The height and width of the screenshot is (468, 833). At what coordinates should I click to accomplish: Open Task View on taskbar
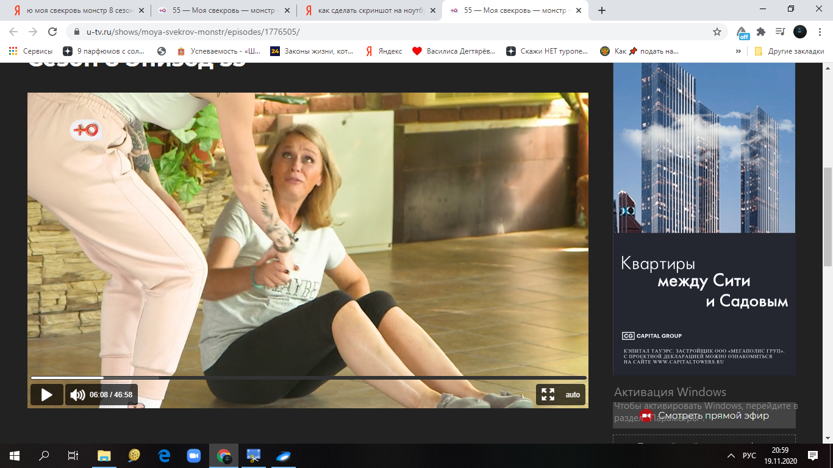click(73, 455)
